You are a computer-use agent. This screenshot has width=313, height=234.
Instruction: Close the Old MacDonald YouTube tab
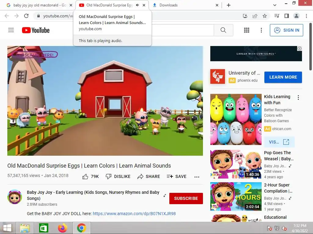coord(144,5)
